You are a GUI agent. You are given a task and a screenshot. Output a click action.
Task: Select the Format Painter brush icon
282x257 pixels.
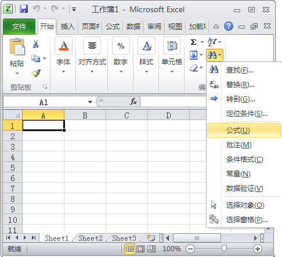pos(36,73)
